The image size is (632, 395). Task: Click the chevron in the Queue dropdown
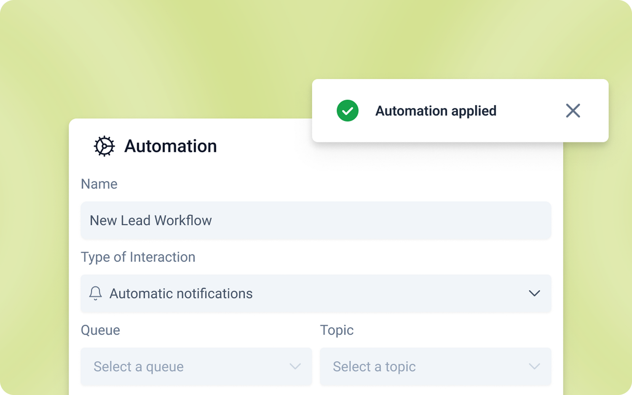tap(295, 366)
